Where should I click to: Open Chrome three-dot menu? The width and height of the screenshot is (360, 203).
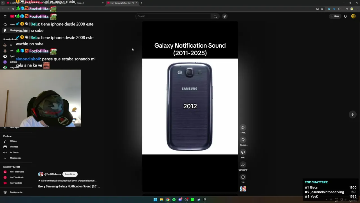357,9
